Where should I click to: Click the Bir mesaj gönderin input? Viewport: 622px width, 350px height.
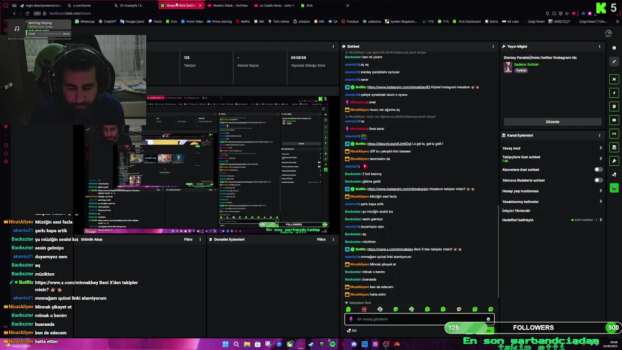pyautogui.click(x=419, y=319)
